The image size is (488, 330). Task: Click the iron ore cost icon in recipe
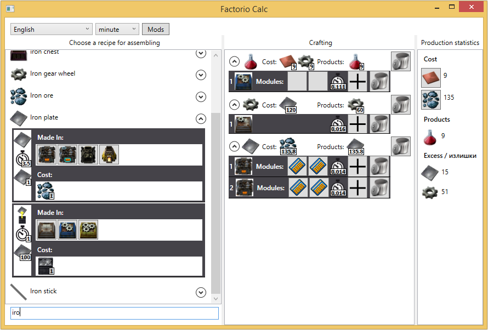click(x=46, y=191)
